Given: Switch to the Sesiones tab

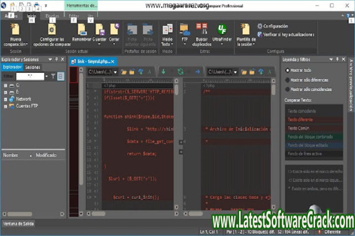Looking at the screenshot, I should tap(33, 67).
